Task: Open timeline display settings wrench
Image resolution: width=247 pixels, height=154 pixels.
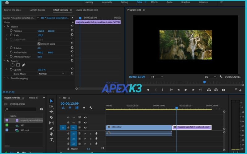Action: tap(91, 108)
